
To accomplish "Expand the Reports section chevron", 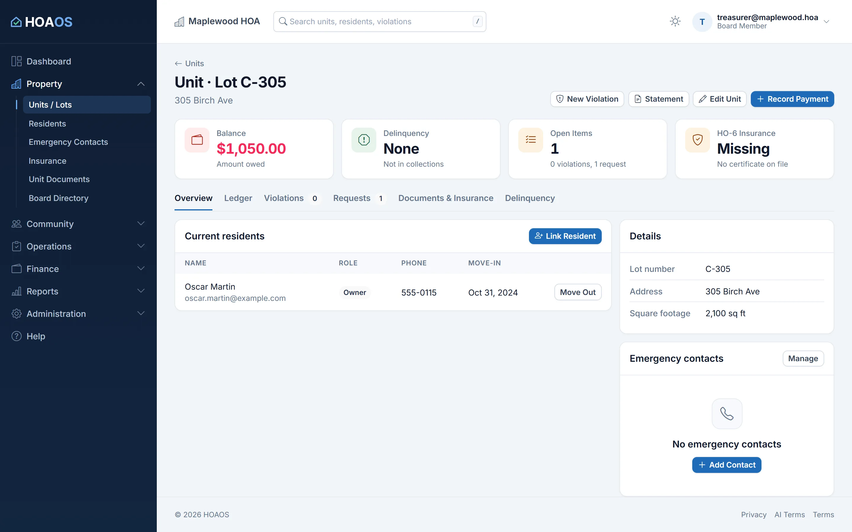I will pyautogui.click(x=141, y=291).
